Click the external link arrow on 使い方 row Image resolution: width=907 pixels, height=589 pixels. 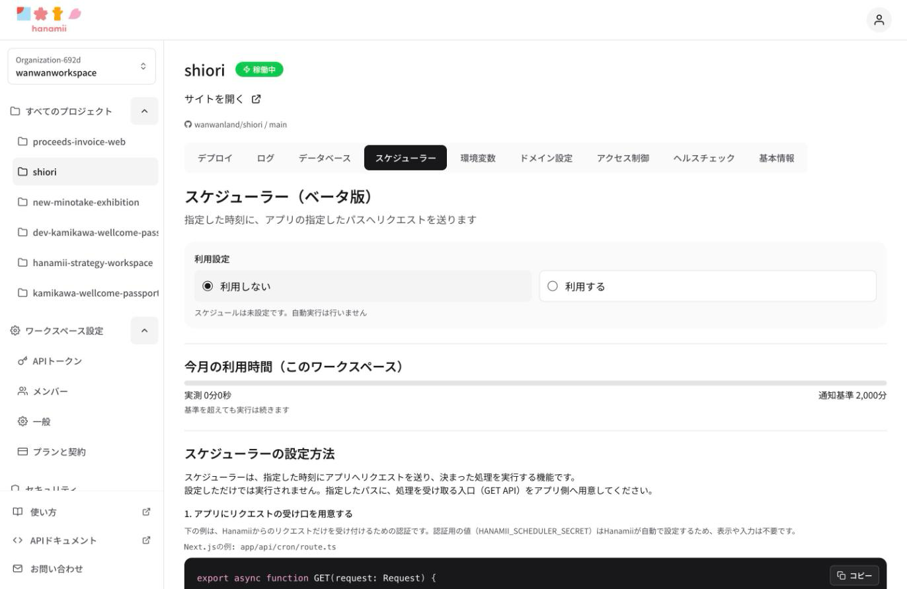click(147, 512)
